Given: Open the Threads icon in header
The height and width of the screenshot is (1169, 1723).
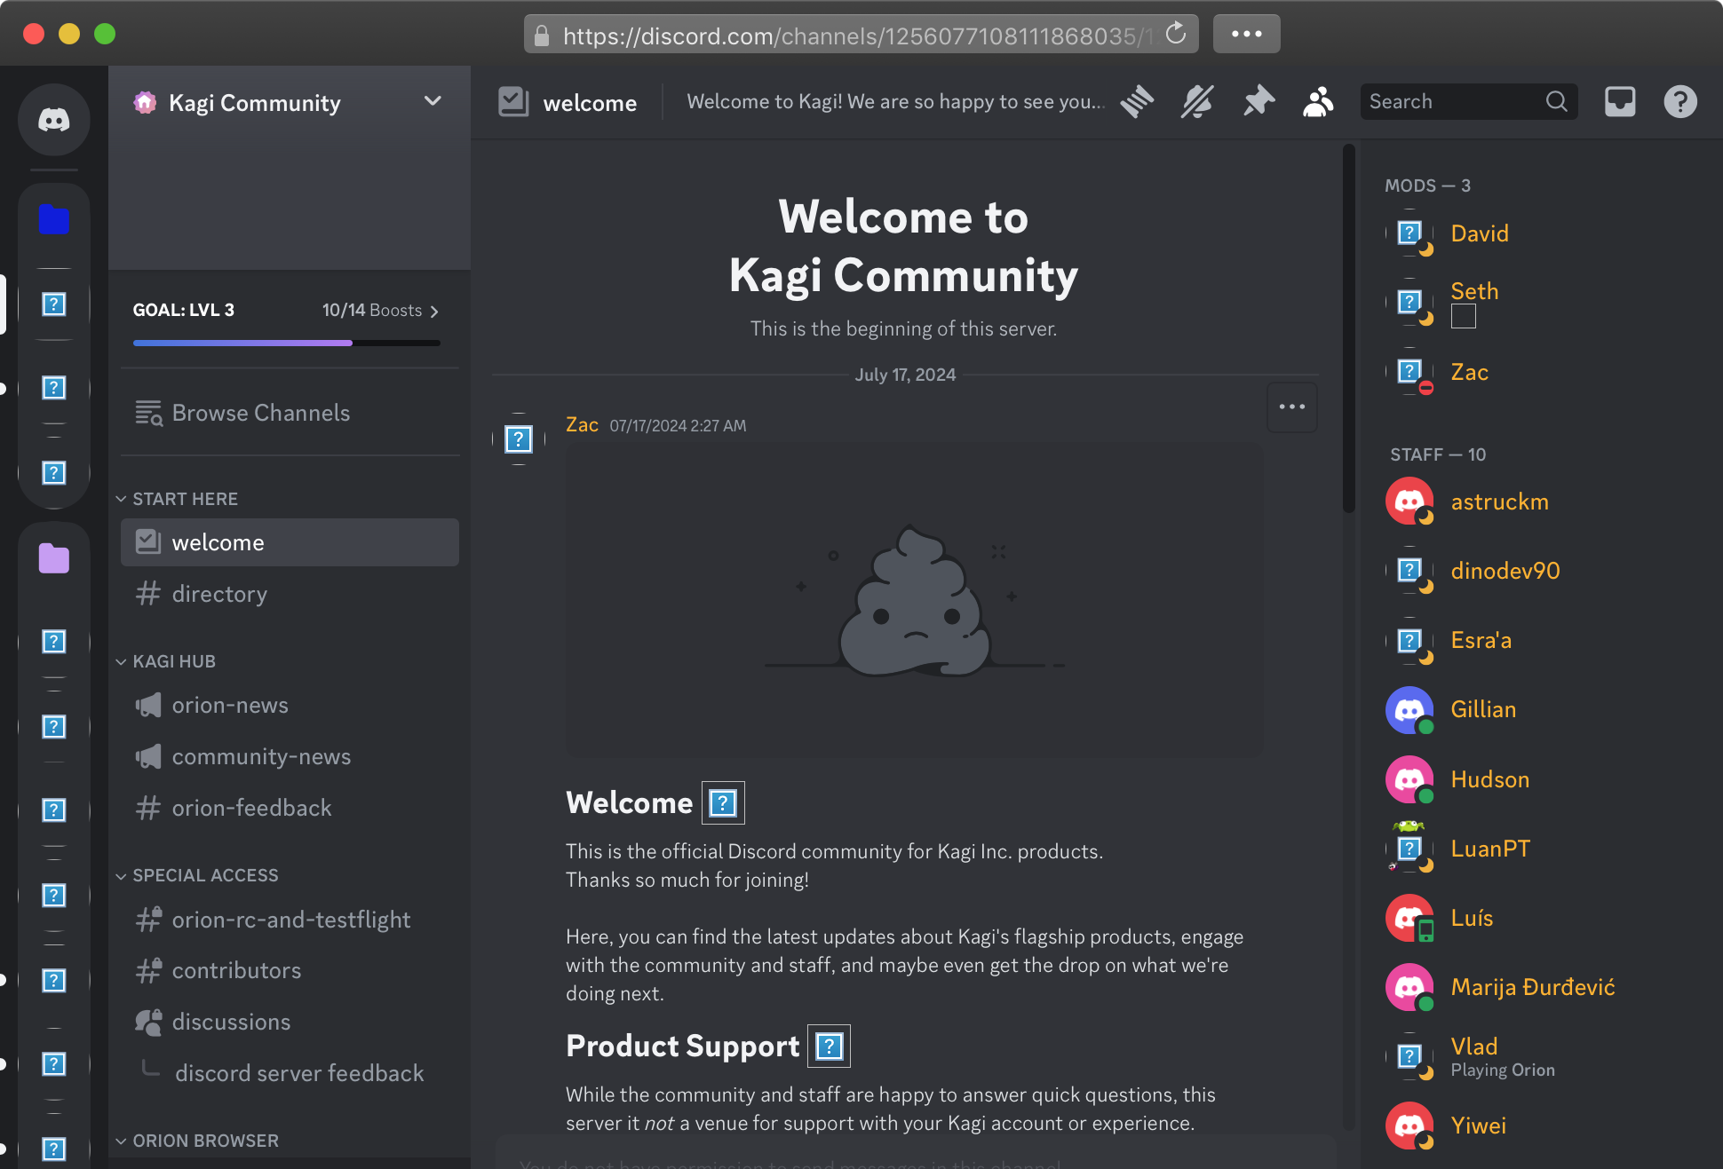Looking at the screenshot, I should pos(1137,102).
